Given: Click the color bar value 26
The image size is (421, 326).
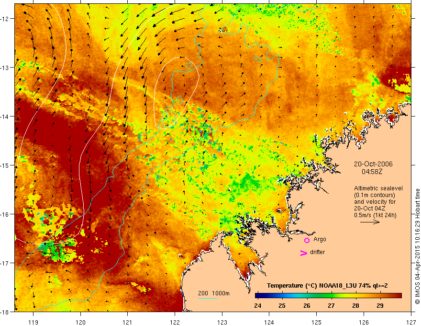Looking at the screenshot, I should (x=307, y=305).
